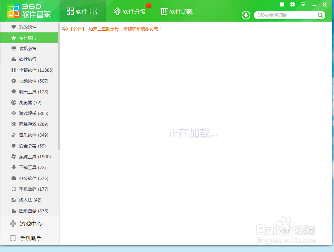Click the heart icon beside 我的软件
Image resolution: width=334 pixels, height=252 pixels.
point(14,27)
